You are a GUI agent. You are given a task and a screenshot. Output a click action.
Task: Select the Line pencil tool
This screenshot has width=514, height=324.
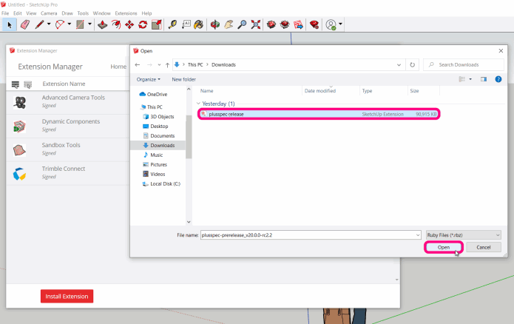click(x=39, y=24)
